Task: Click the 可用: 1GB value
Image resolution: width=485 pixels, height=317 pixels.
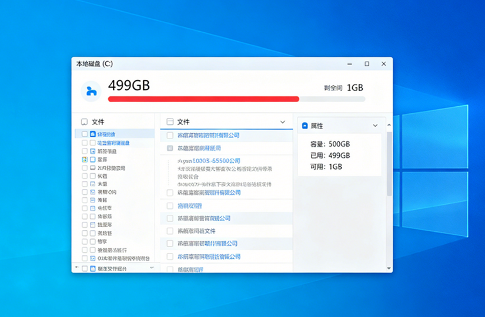Action: (x=326, y=167)
